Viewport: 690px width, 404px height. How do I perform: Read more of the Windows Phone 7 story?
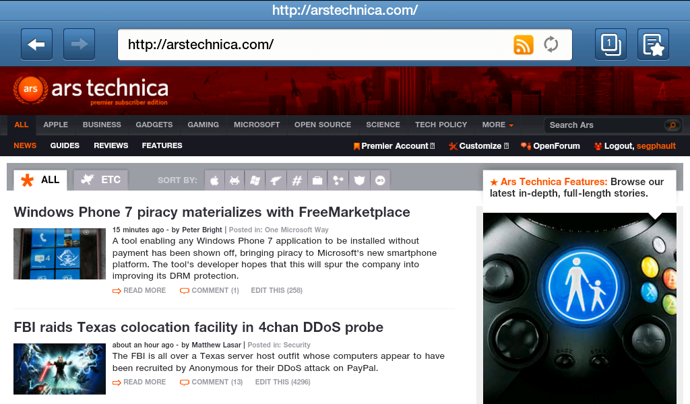pos(139,291)
